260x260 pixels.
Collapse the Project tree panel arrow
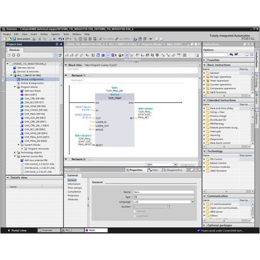pos(61,44)
